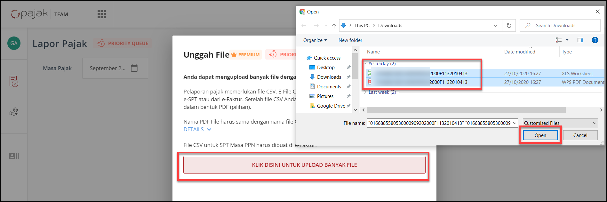
Task: Open the Organize menu
Action: (315, 40)
